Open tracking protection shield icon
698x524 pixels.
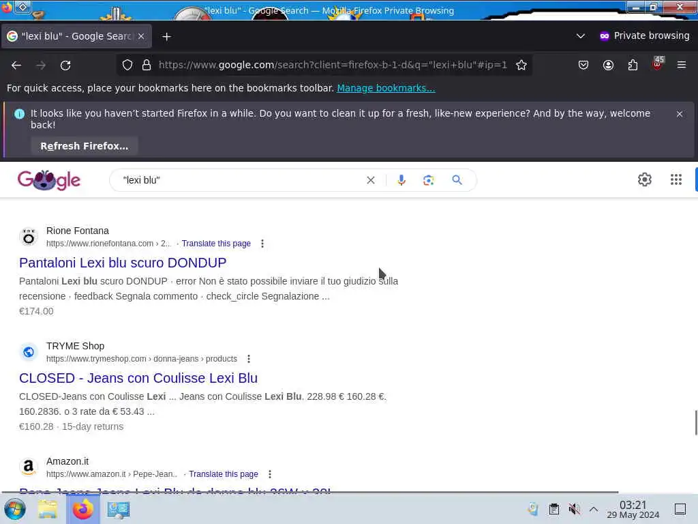127,65
